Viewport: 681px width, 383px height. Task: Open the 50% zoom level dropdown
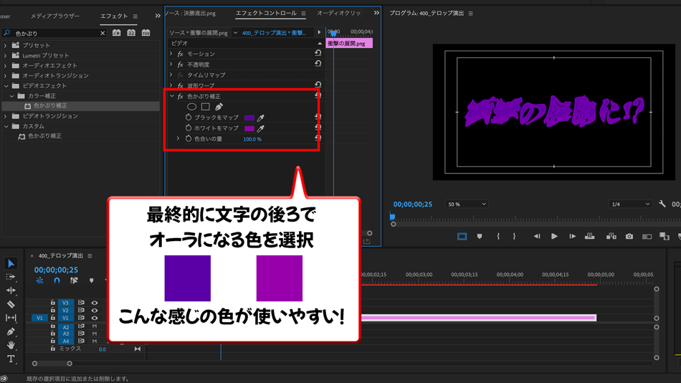point(467,204)
